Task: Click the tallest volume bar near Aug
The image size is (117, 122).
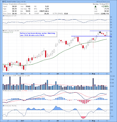Action: 93,84
